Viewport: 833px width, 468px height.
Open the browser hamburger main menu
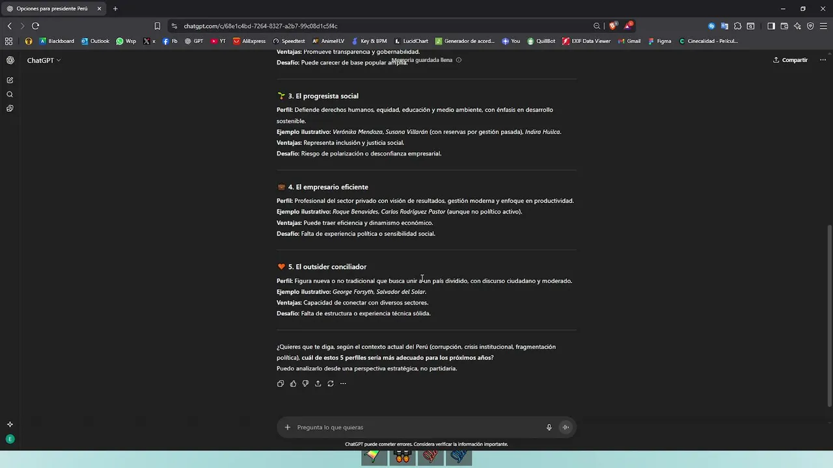[x=823, y=26]
